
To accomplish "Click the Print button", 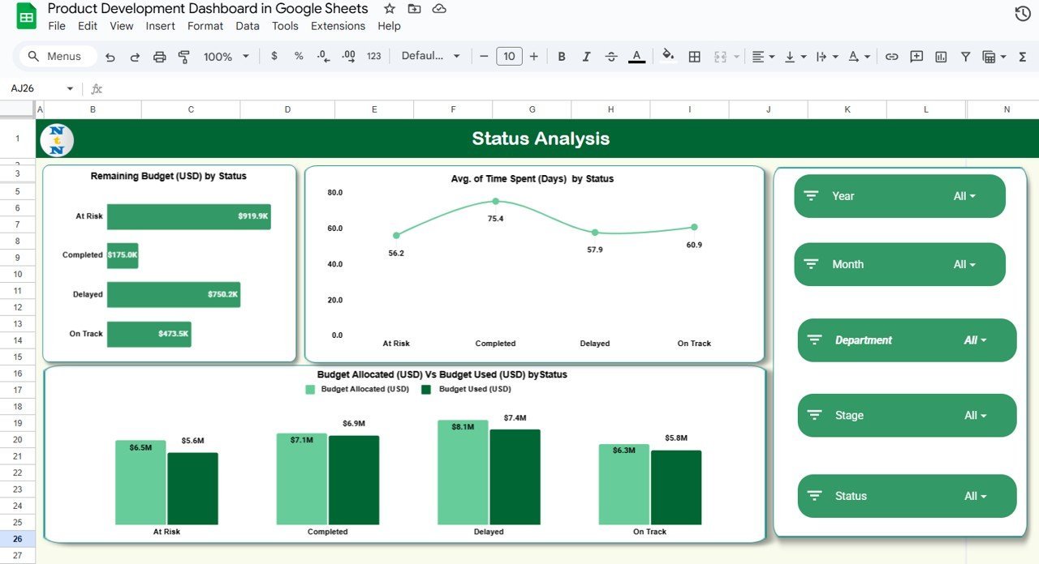I will point(159,56).
